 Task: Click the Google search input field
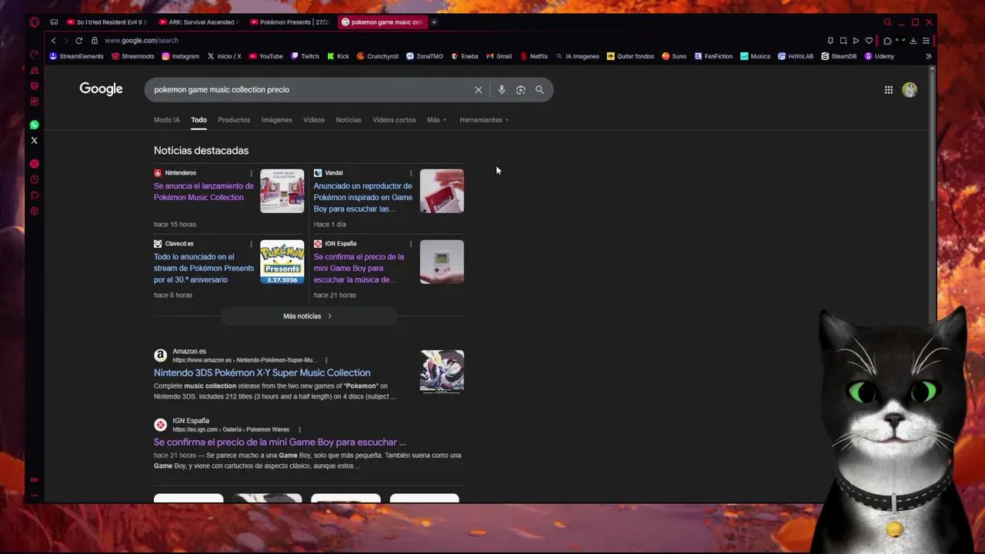click(x=308, y=90)
